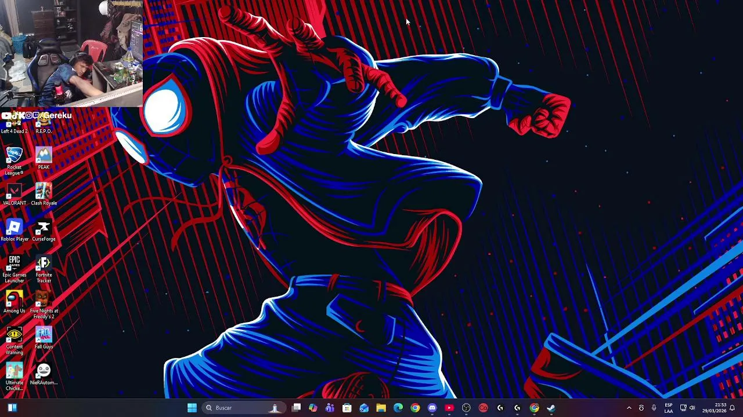Select the Rocket League desktop icon

tap(14, 160)
